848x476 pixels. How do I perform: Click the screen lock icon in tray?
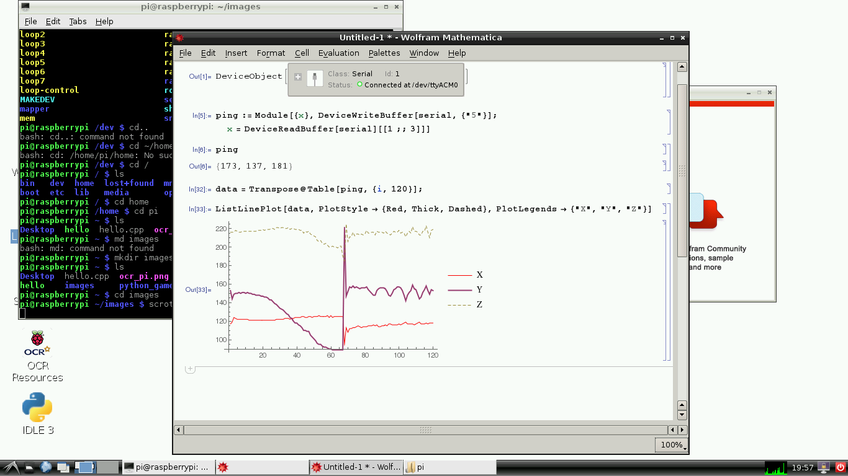coord(824,467)
